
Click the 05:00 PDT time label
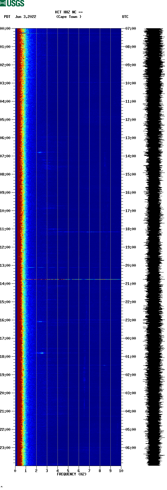pos(5,120)
